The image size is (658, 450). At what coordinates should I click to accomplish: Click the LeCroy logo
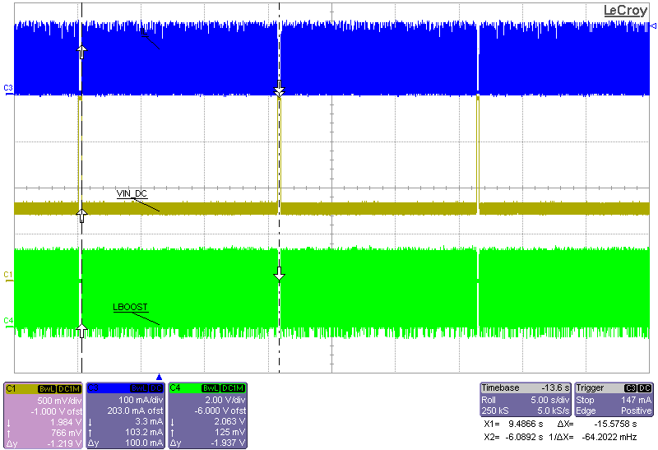pos(625,11)
